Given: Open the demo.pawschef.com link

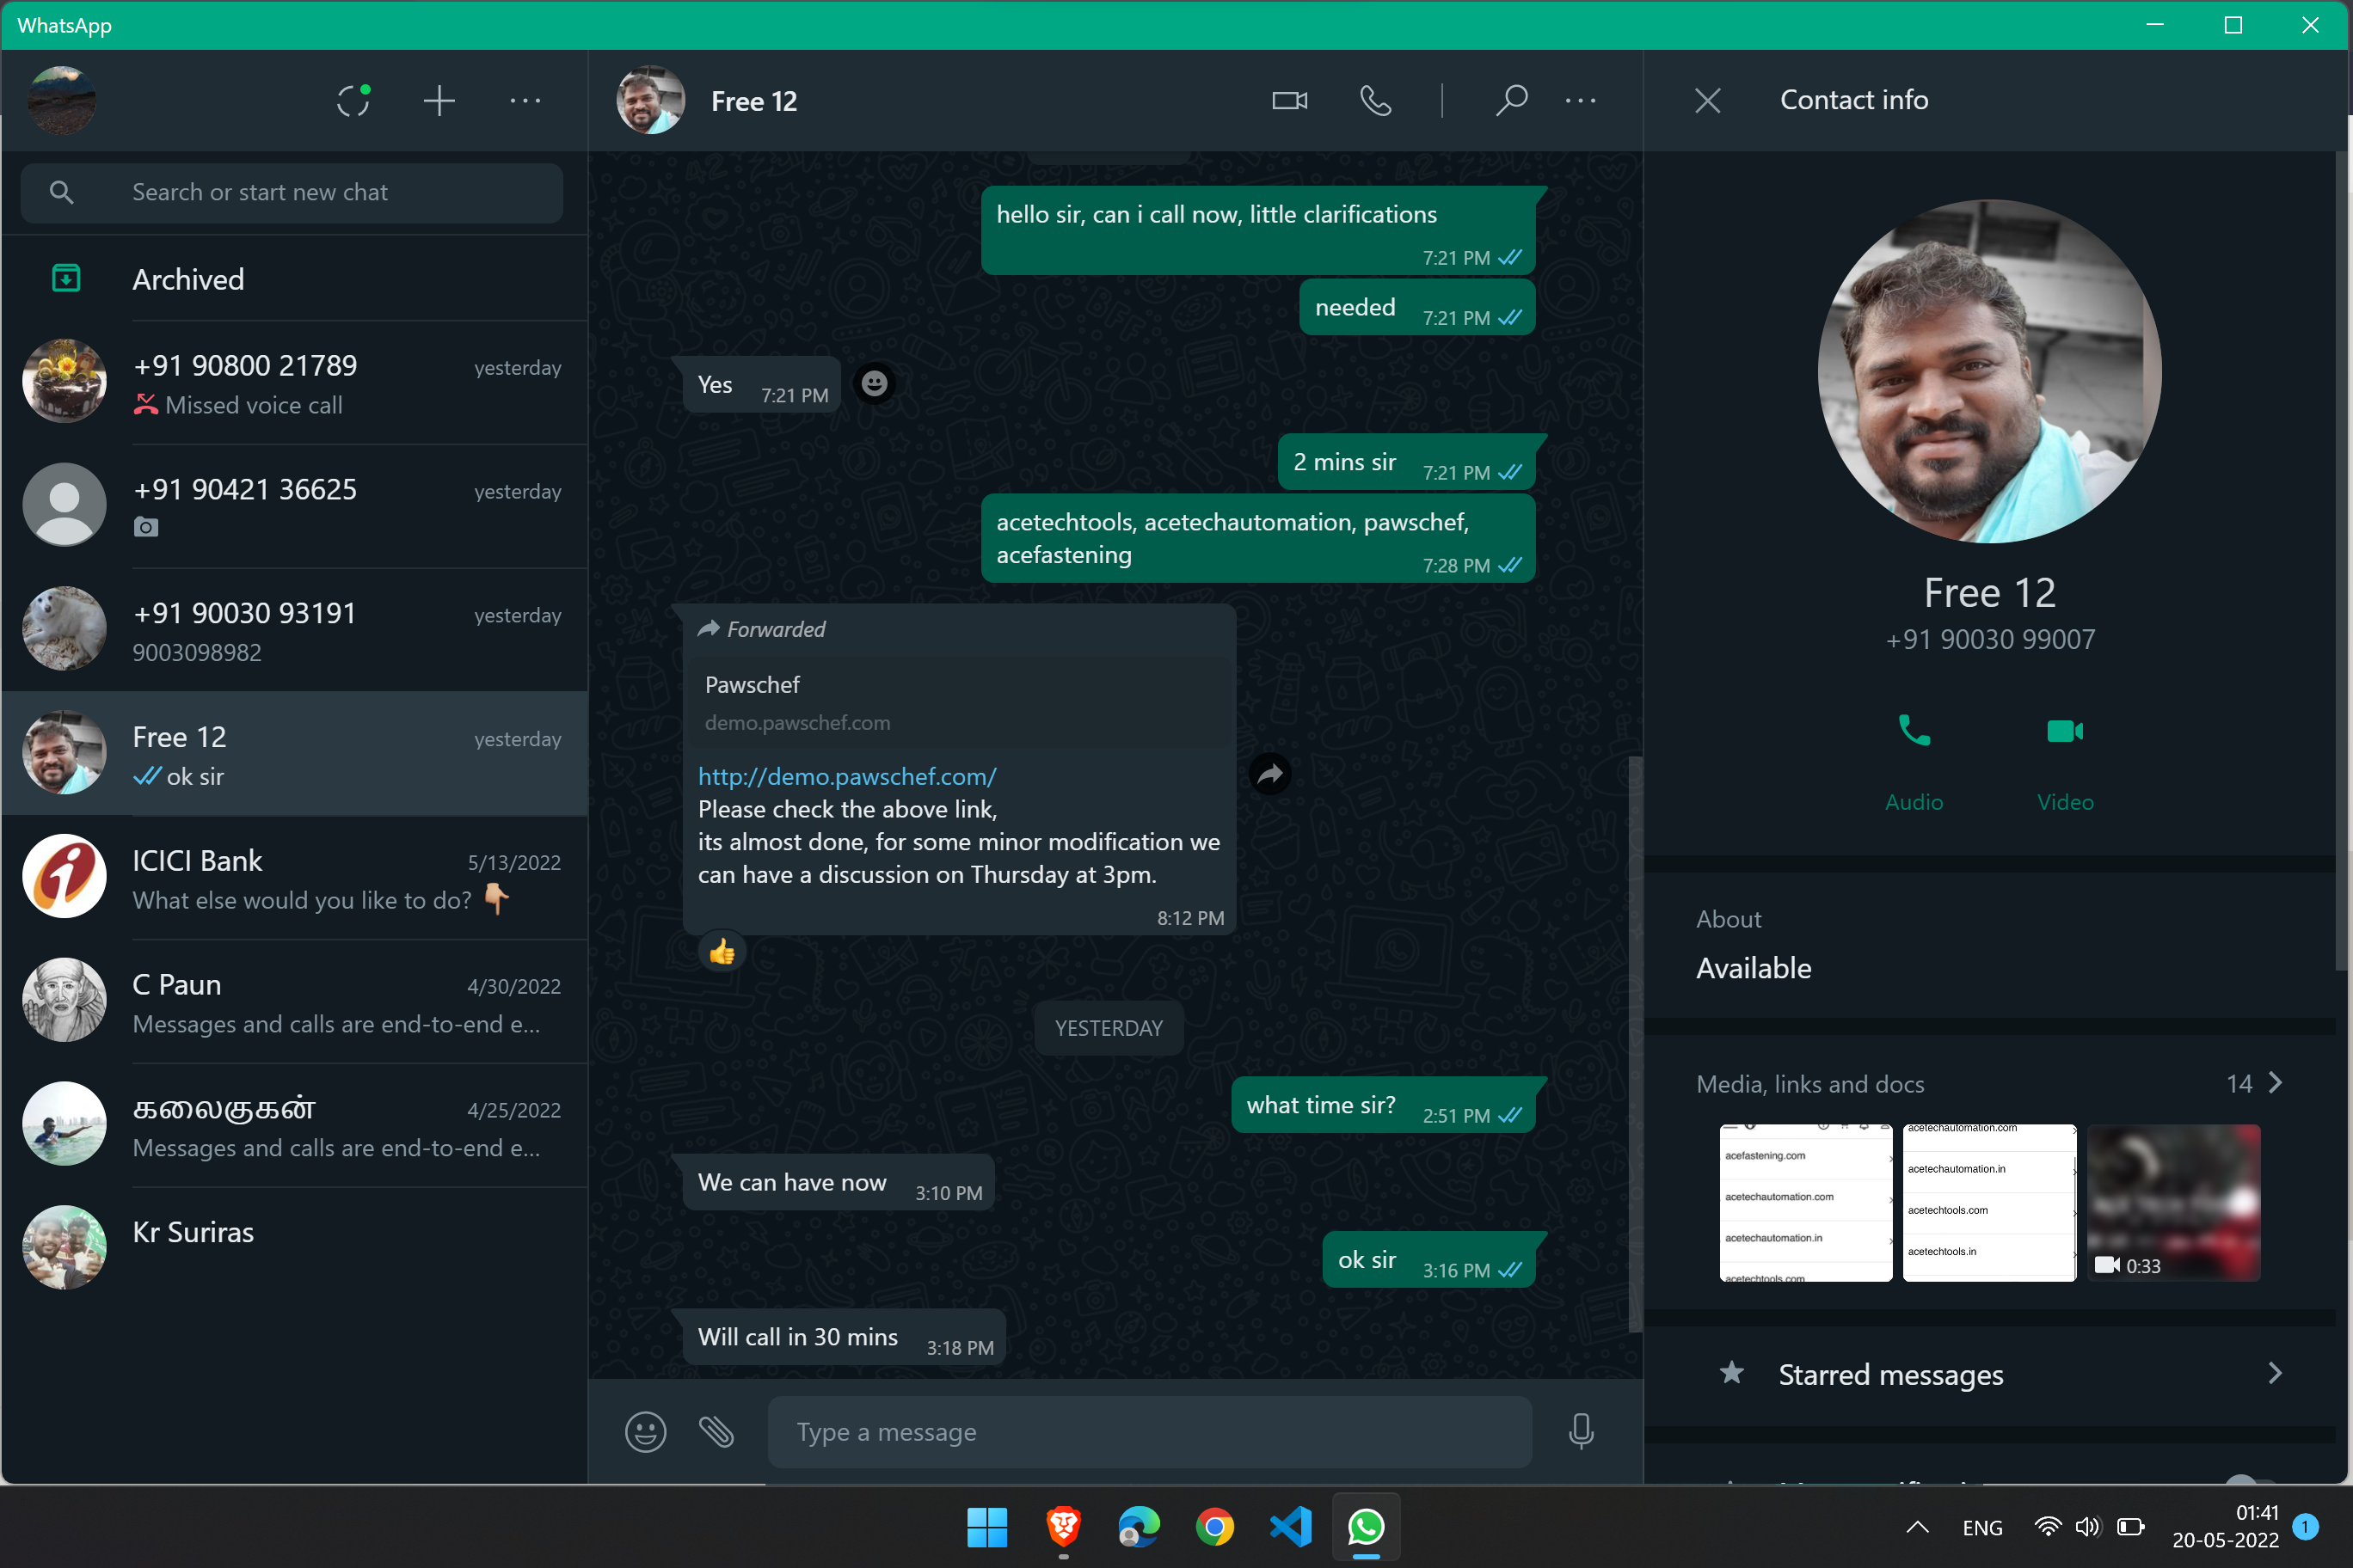Looking at the screenshot, I should [846, 776].
